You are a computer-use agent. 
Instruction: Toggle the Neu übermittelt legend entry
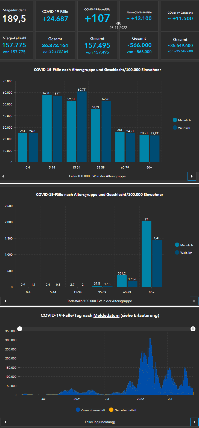click(123, 410)
